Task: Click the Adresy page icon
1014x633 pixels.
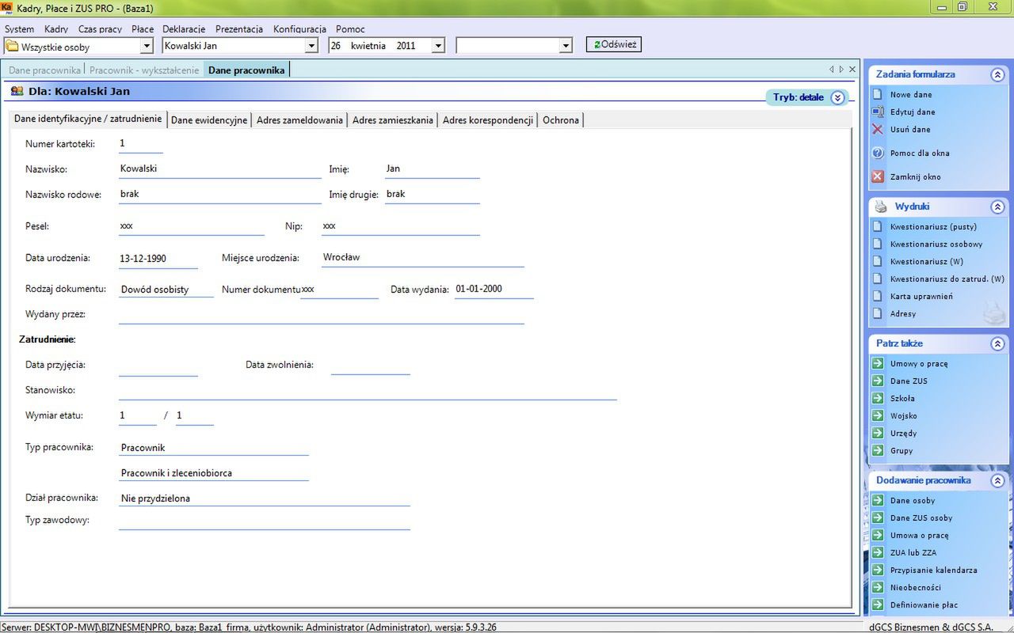Action: [x=878, y=313]
